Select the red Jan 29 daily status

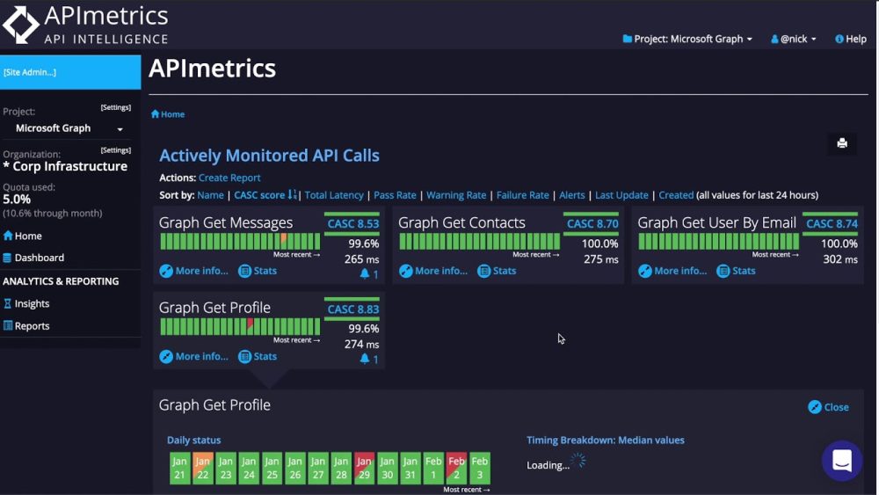(364, 468)
